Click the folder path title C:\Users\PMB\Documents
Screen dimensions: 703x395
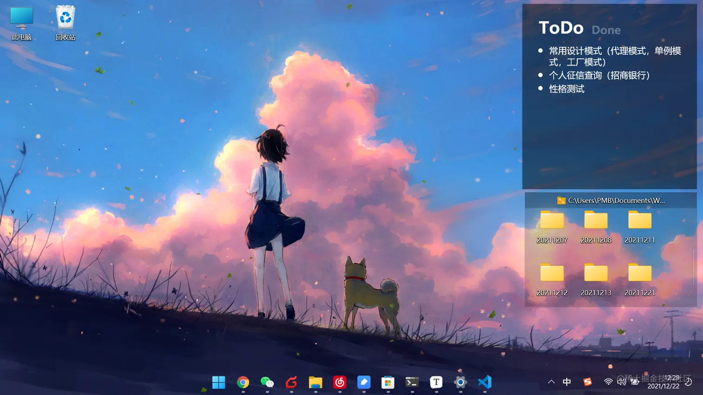click(617, 201)
